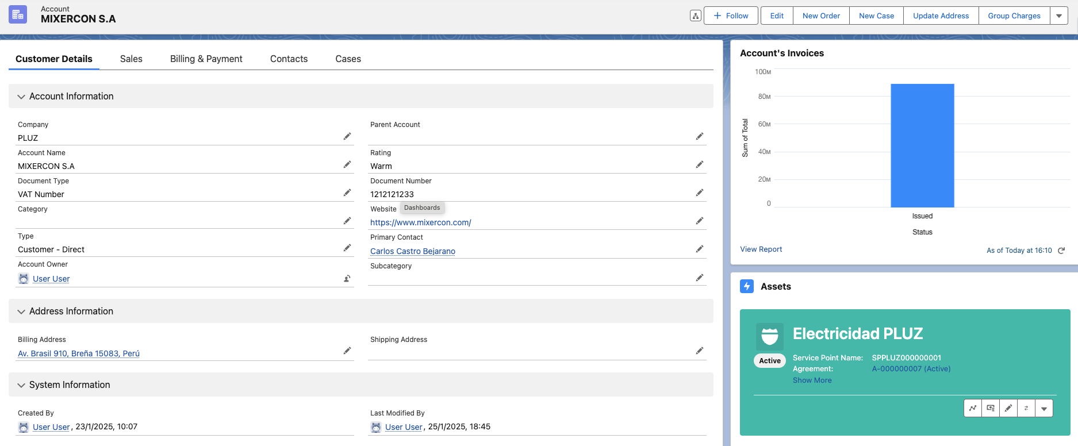Open the Av. Brasil 910 billing address link
The height and width of the screenshot is (446, 1078).
pos(79,353)
